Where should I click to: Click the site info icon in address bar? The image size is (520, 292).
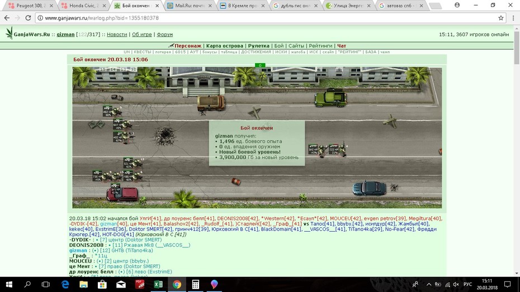40,18
